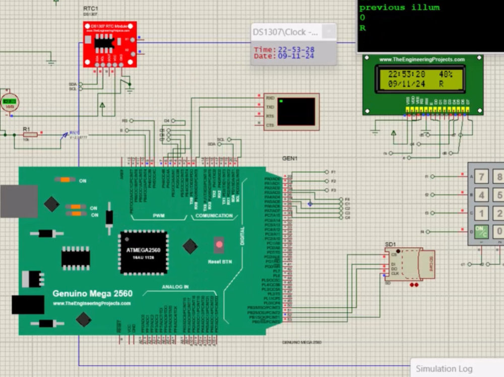Image resolution: width=504 pixels, height=377 pixels.
Task: Open the Simulation Log panel
Action: point(444,368)
